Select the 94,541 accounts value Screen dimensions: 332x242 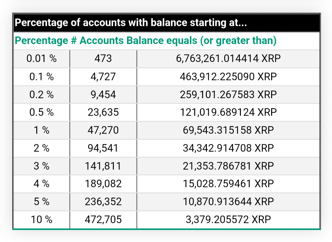(x=103, y=148)
